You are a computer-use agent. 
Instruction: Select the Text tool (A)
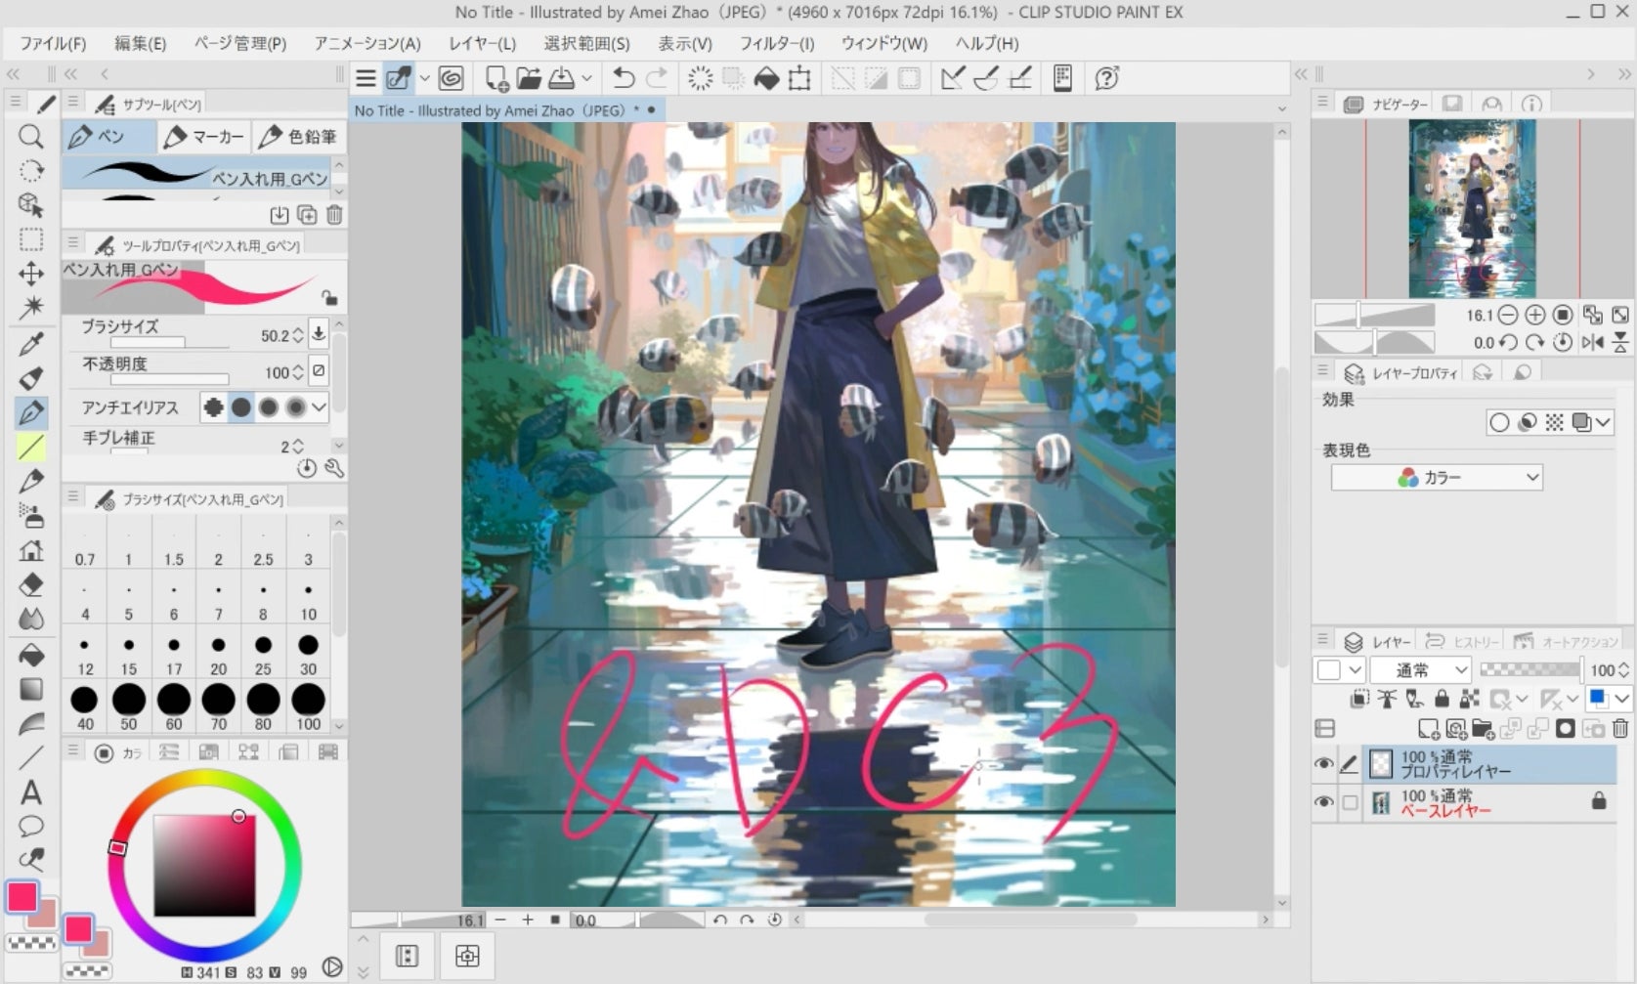[31, 792]
